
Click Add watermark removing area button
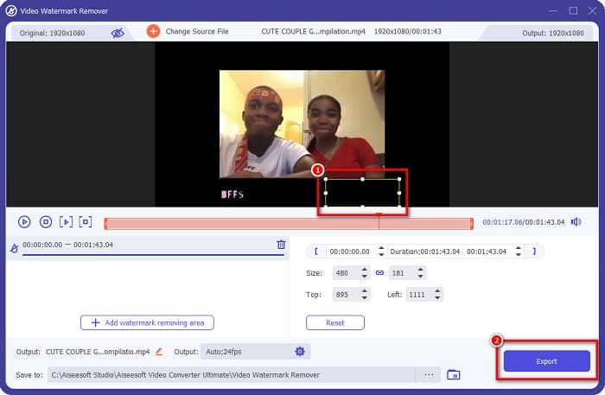click(x=147, y=322)
